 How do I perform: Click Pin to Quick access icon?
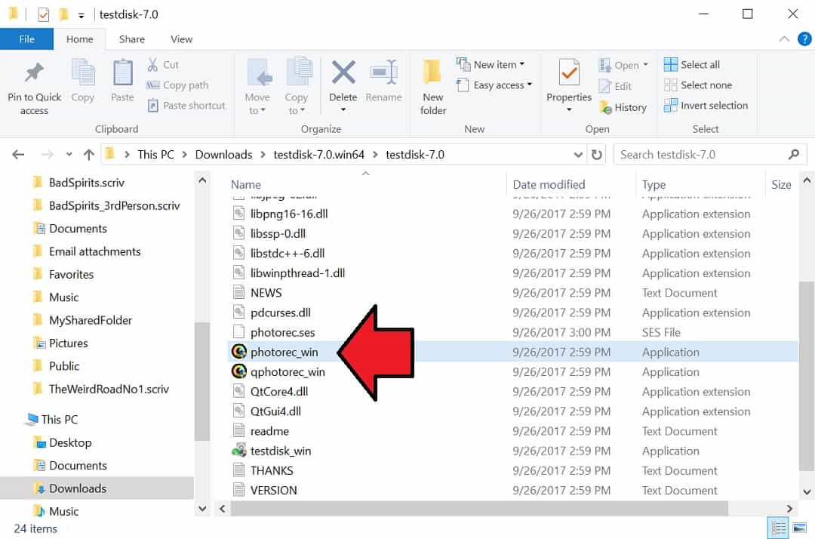click(x=34, y=72)
